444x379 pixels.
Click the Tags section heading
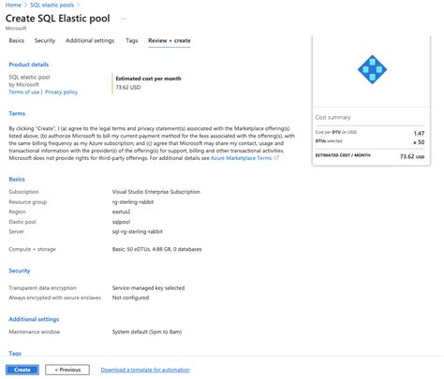(15, 353)
